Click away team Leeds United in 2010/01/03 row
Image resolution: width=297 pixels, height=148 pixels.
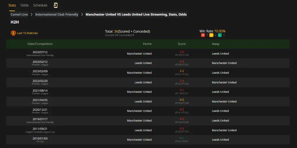tap(220, 140)
